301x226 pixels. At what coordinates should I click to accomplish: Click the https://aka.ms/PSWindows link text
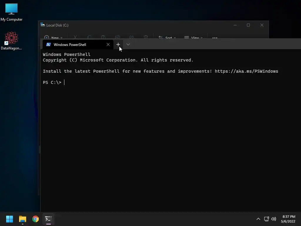click(x=246, y=71)
